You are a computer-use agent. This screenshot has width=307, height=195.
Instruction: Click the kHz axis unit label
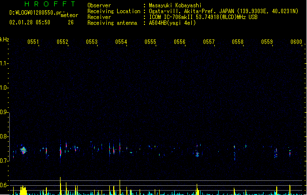(4, 39)
